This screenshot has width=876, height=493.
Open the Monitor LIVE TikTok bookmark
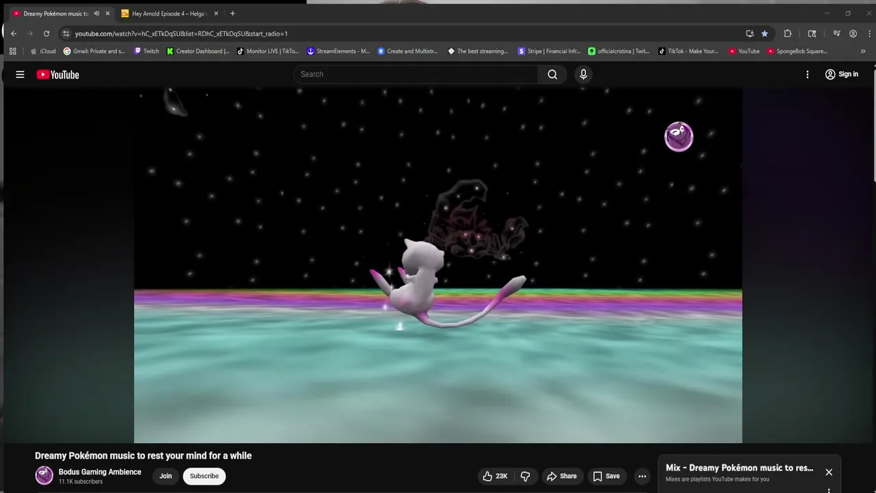point(268,51)
